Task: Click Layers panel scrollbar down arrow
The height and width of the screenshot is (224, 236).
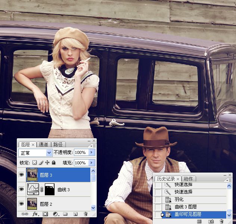Action: click(93, 208)
